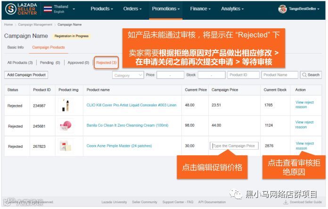328x209 pixels.
Task: Open the Promotions menu
Action: coord(166,9)
